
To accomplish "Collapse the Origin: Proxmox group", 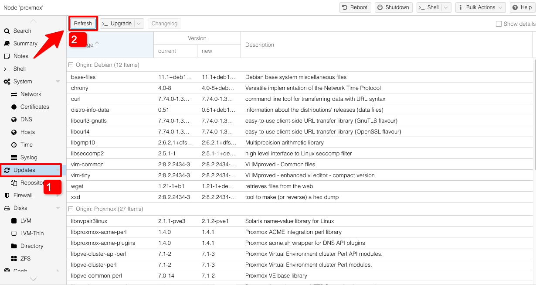I will (x=71, y=209).
